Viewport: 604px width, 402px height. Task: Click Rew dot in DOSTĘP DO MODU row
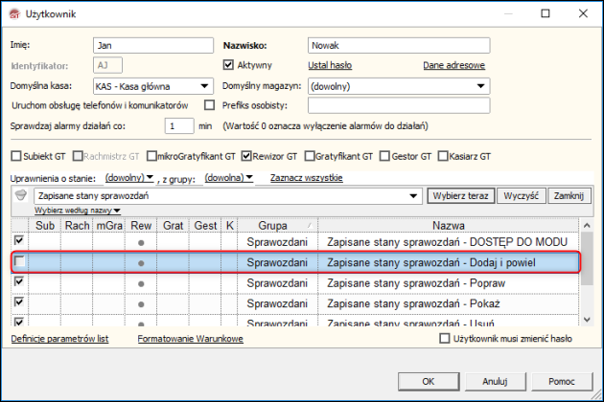pyautogui.click(x=141, y=242)
